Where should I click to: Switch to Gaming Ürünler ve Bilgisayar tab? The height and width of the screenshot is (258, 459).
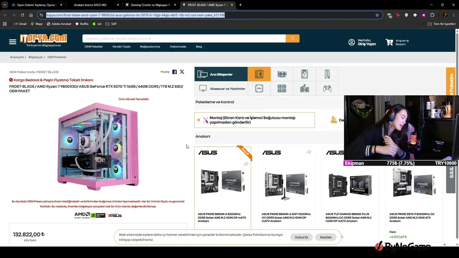[x=150, y=5]
